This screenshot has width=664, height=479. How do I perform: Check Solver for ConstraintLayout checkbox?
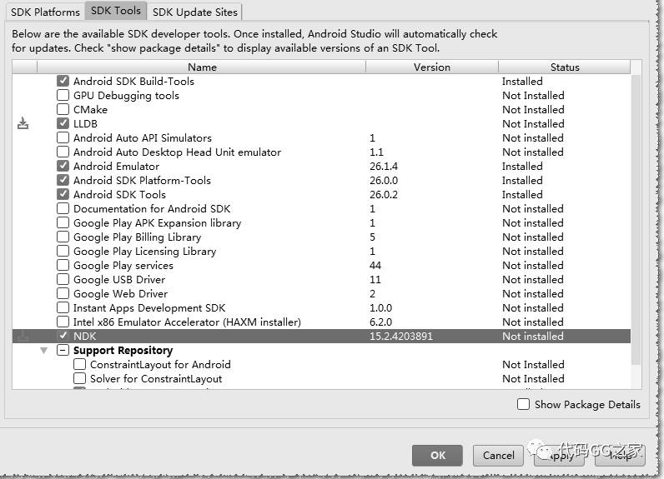pyautogui.click(x=79, y=378)
